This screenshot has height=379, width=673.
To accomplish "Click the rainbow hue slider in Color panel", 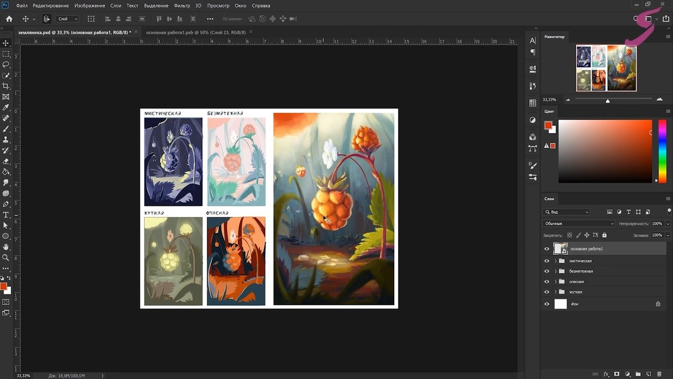I will pyautogui.click(x=662, y=151).
